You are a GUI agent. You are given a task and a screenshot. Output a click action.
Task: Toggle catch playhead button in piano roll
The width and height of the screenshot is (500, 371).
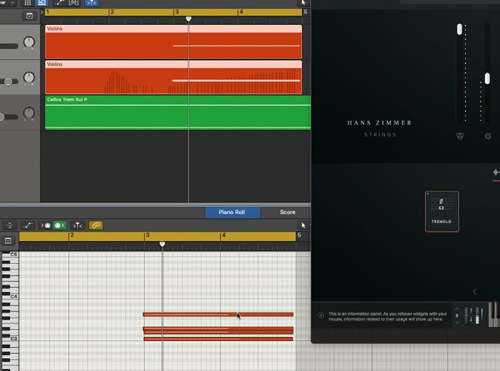coord(77,225)
